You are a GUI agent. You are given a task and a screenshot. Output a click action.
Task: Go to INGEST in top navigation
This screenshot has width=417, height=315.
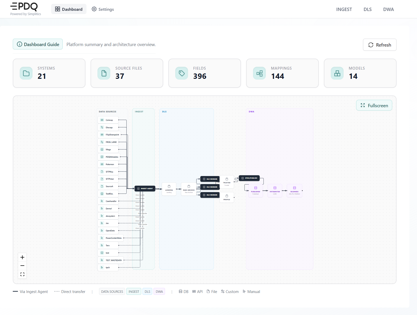344,9
